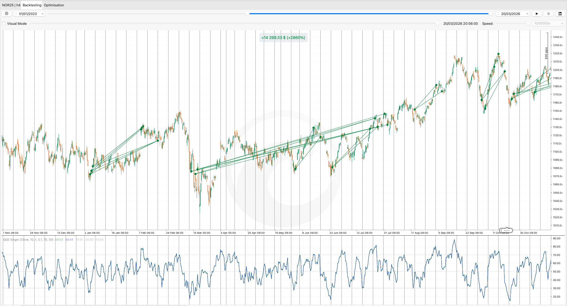Open the 01/01/2023 start date dropdown
Viewport: 567px width, 306px height.
[x=42, y=14]
